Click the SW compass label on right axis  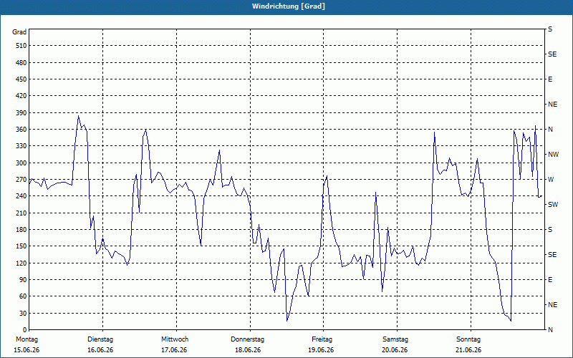click(x=553, y=205)
